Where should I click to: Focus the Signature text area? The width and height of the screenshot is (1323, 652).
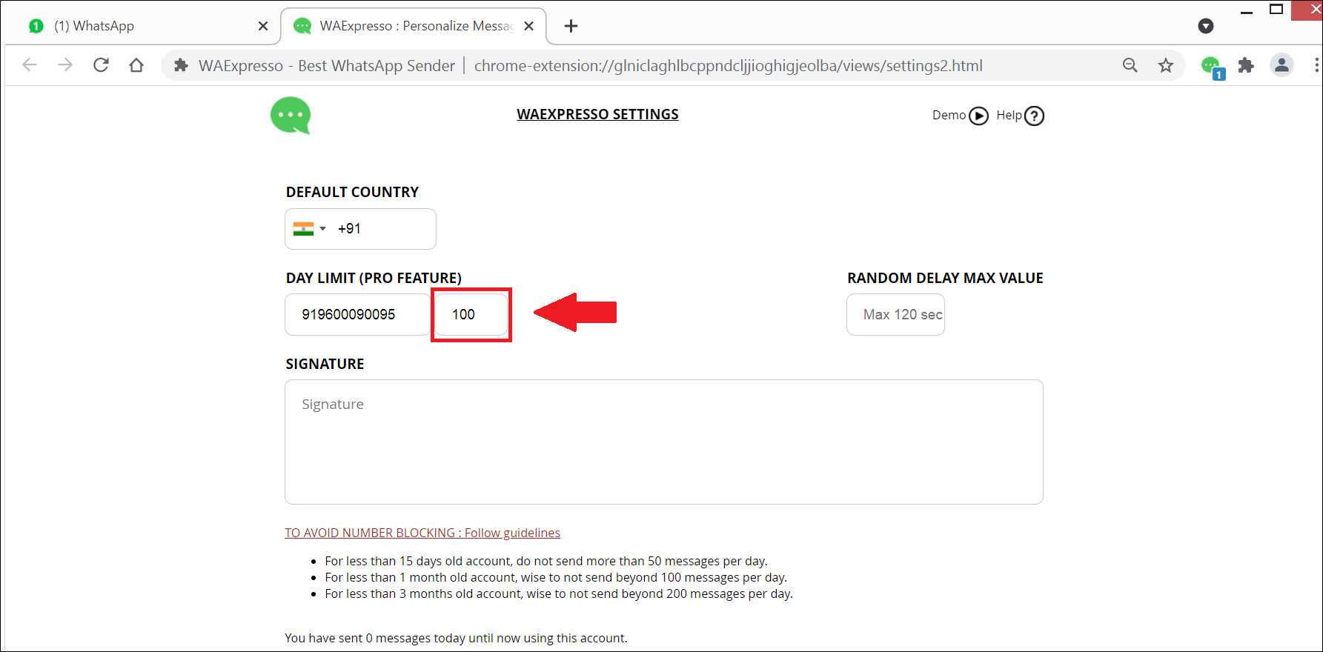[x=663, y=442]
